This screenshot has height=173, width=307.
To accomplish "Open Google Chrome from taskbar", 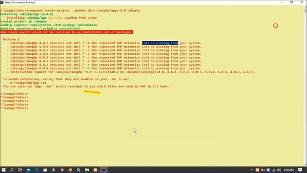I will point(62,170).
